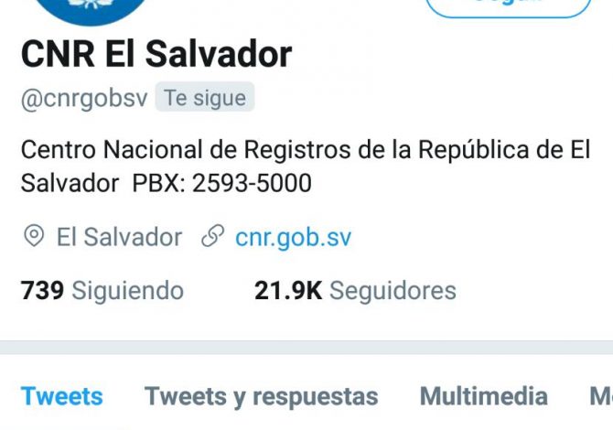
Task: Click the chain link icon
Action: click(x=212, y=236)
